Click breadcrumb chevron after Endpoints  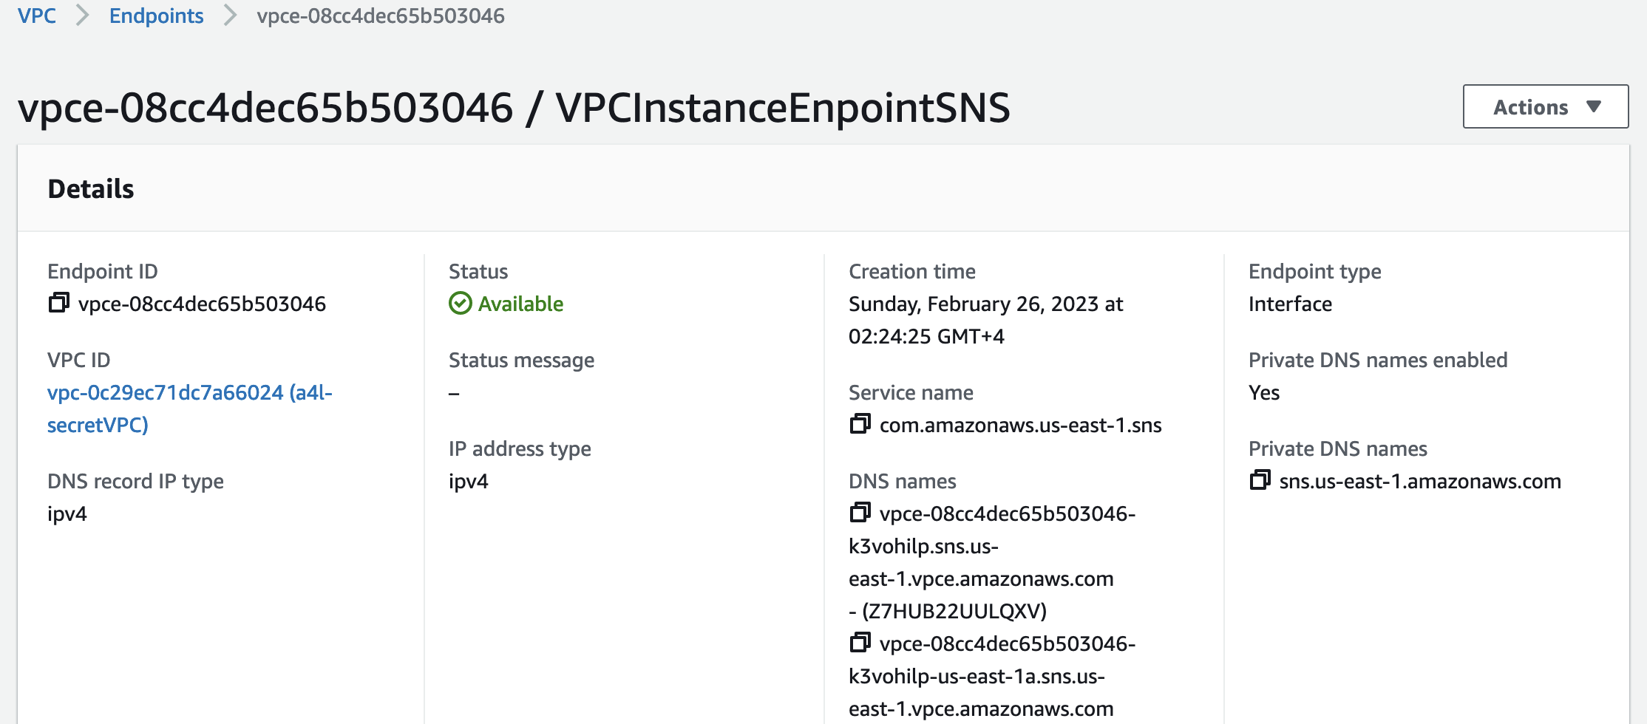pos(230,16)
